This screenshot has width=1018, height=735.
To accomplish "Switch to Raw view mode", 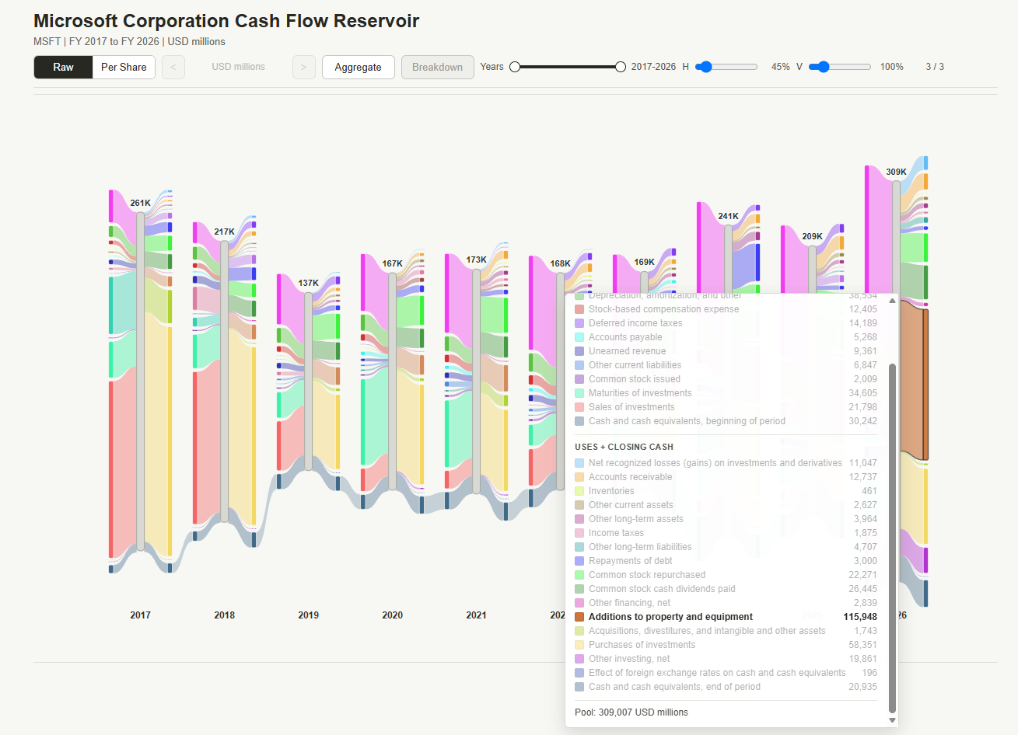I will 63,68.
